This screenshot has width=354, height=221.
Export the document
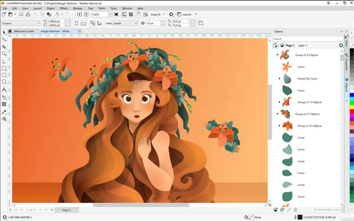(x=86, y=14)
